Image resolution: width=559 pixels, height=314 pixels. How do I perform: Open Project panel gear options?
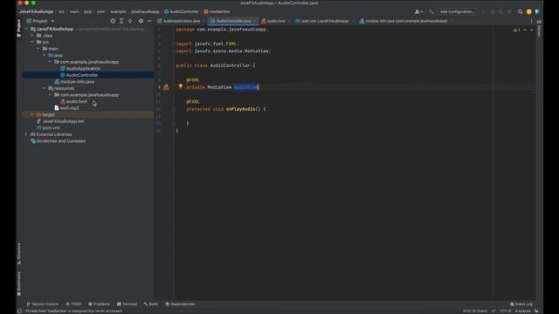coord(141,21)
